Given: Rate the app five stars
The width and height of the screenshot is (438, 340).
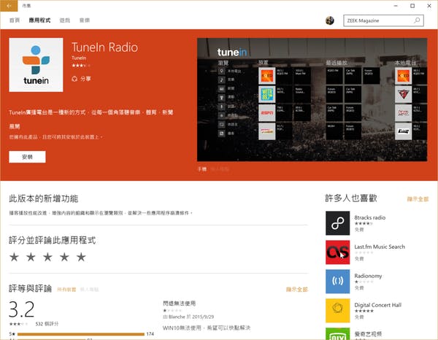Looking at the screenshot, I should (81, 257).
